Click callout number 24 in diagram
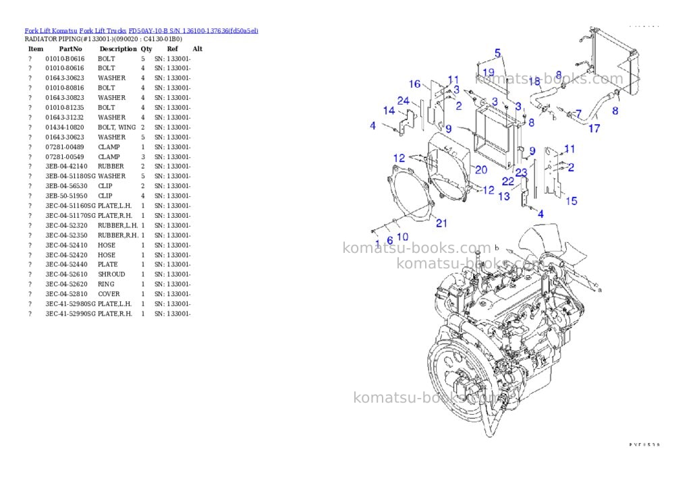The width and height of the screenshot is (691, 489). tap(404, 101)
